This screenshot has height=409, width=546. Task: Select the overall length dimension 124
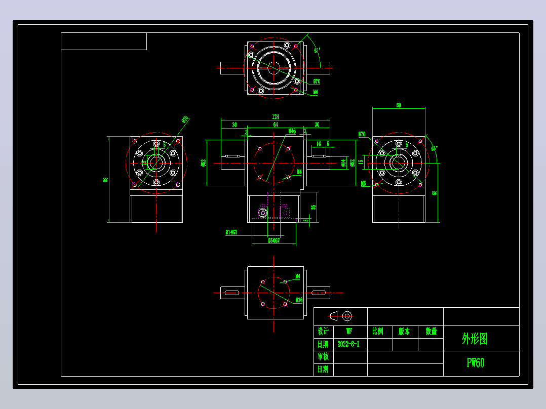point(276,116)
